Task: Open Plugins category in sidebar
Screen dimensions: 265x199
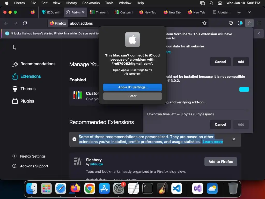Action: (23, 101)
